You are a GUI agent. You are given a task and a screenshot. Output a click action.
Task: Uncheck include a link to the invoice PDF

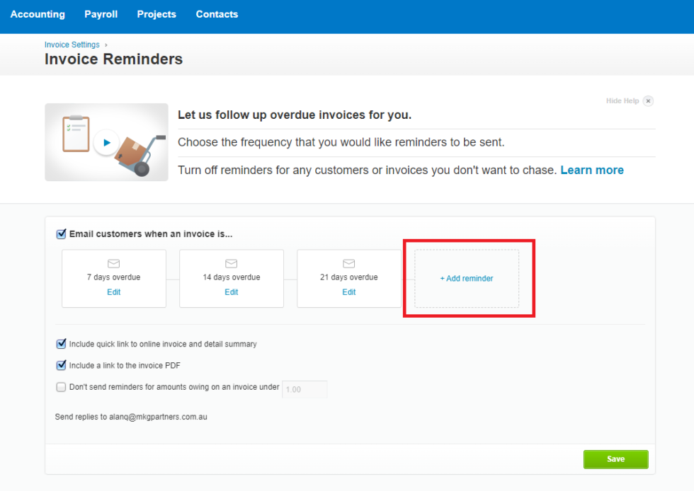click(61, 365)
